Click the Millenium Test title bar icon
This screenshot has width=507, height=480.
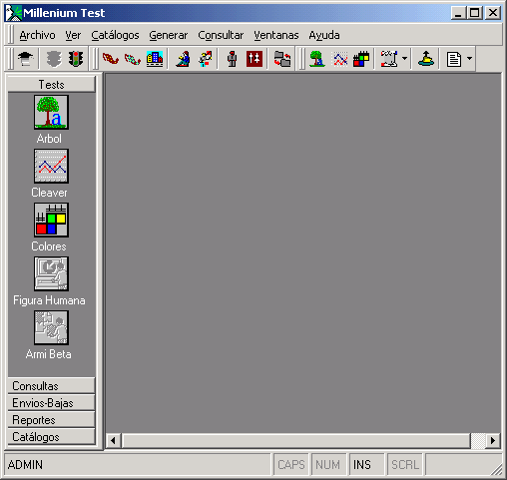[14, 13]
